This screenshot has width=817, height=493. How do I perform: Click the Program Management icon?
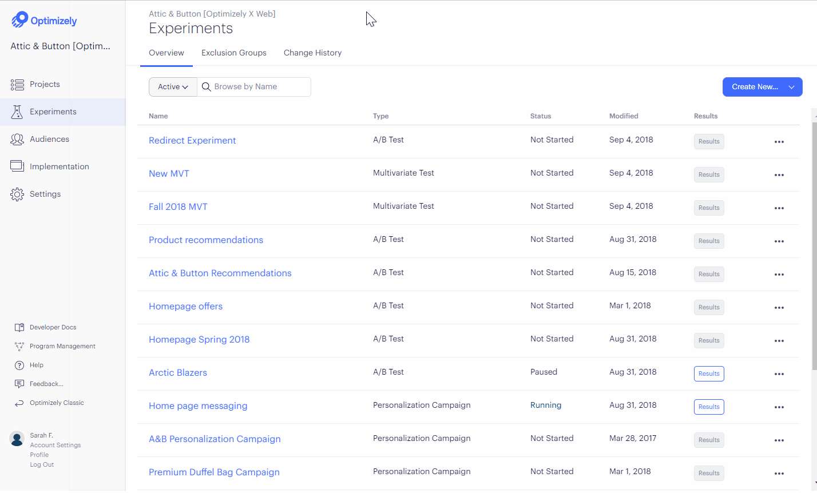(19, 347)
